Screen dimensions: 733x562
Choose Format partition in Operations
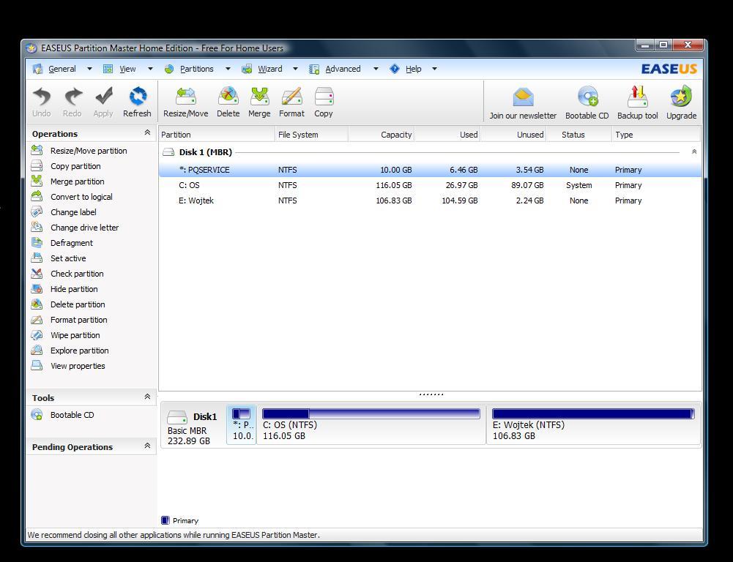tap(69, 321)
